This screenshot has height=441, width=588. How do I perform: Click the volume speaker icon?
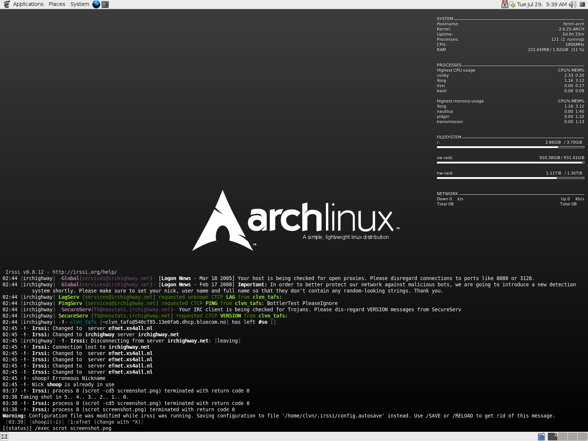[572, 4]
